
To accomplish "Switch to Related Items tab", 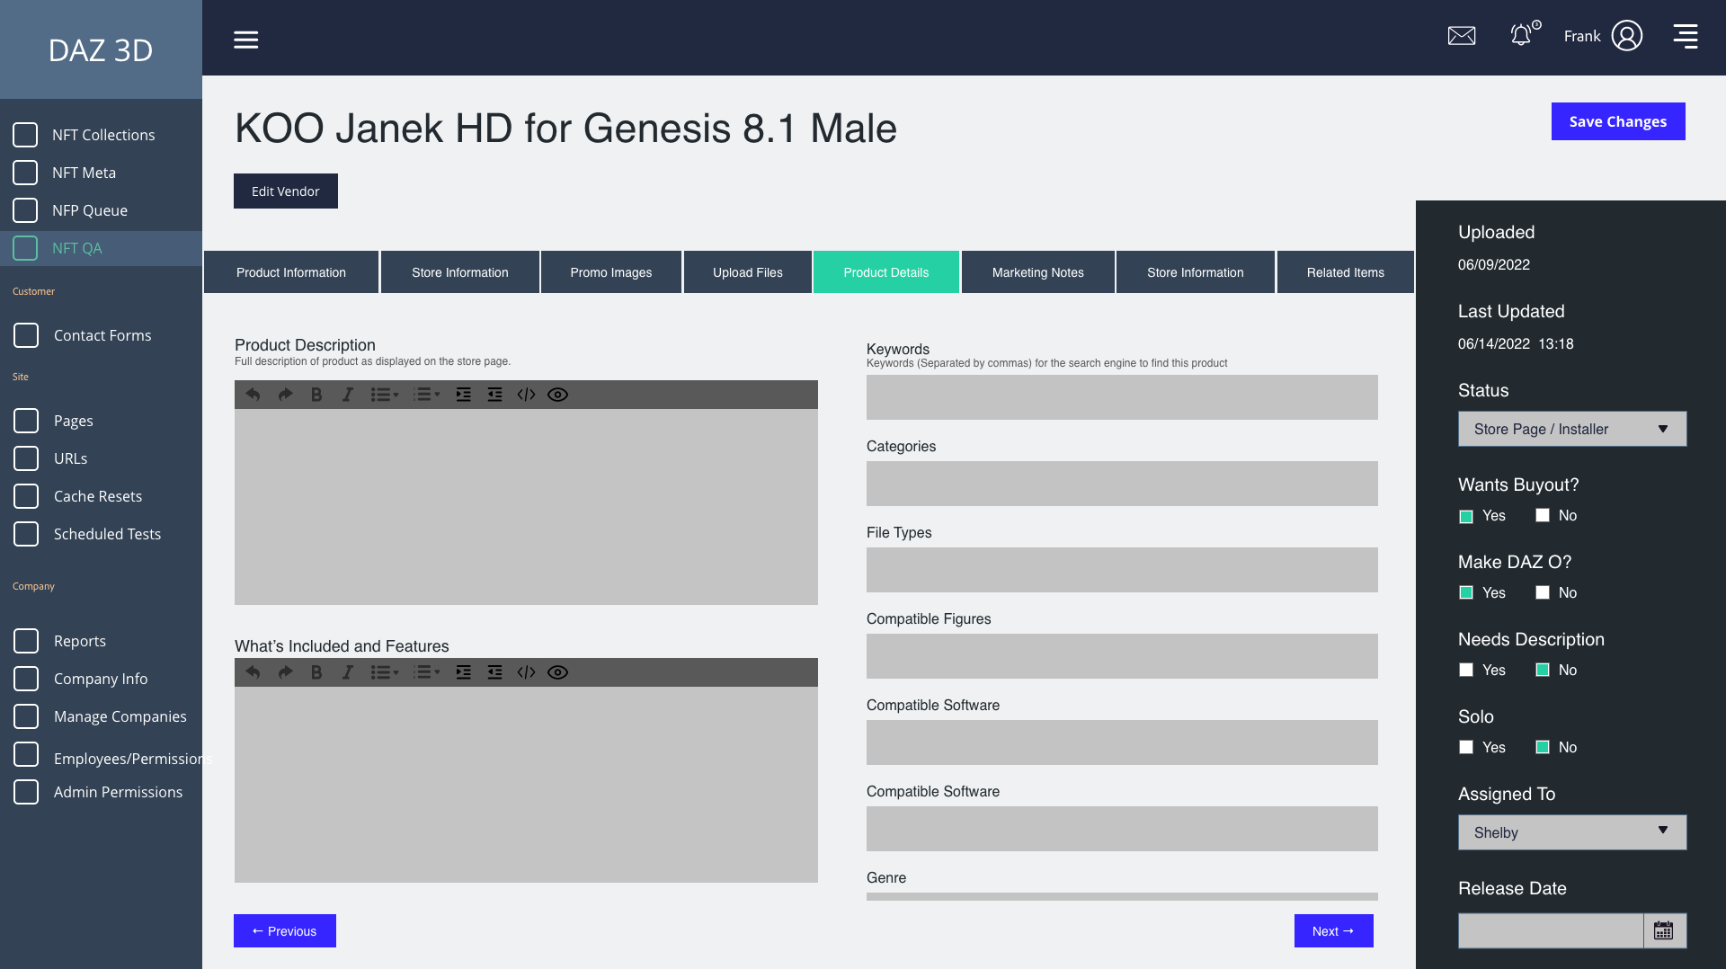I will pyautogui.click(x=1346, y=272).
